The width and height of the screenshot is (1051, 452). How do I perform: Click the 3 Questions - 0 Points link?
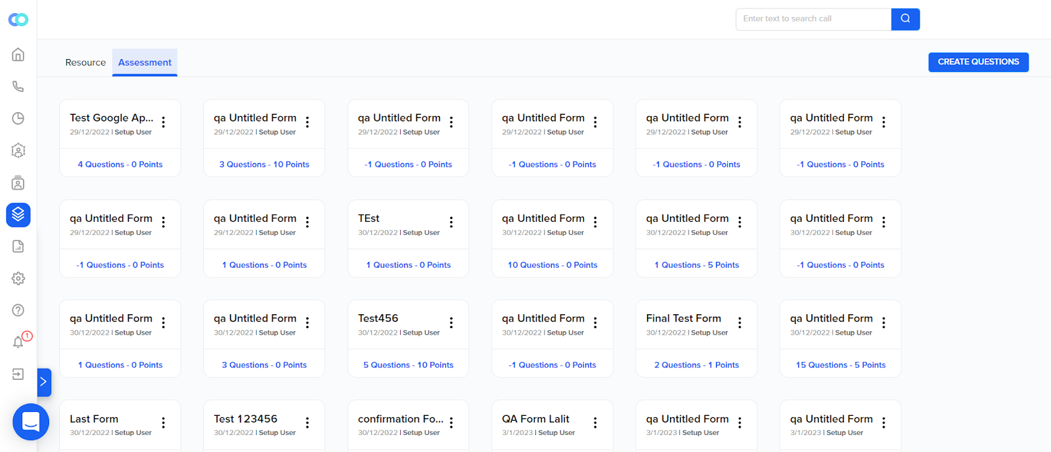[x=264, y=365]
